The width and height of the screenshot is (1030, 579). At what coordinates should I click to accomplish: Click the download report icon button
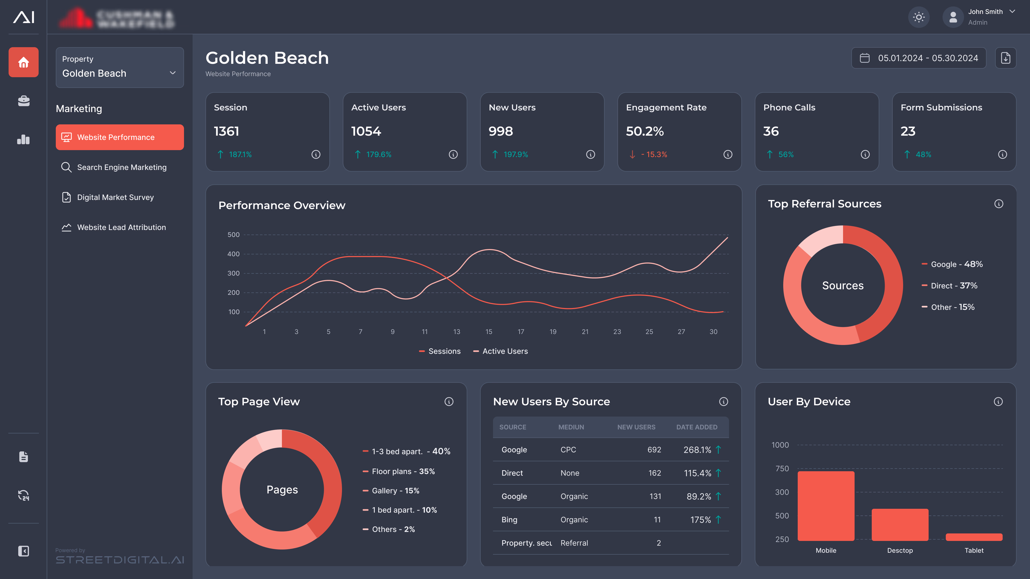1006,58
